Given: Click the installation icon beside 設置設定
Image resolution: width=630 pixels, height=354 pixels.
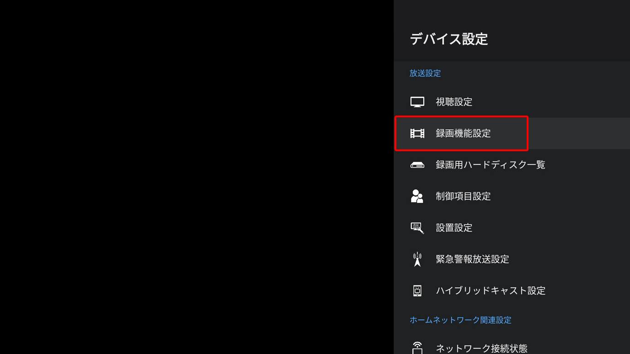Looking at the screenshot, I should click(x=417, y=227).
